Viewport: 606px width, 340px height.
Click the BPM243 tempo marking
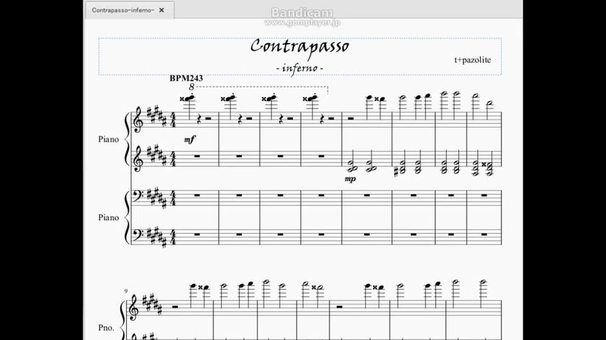click(186, 78)
